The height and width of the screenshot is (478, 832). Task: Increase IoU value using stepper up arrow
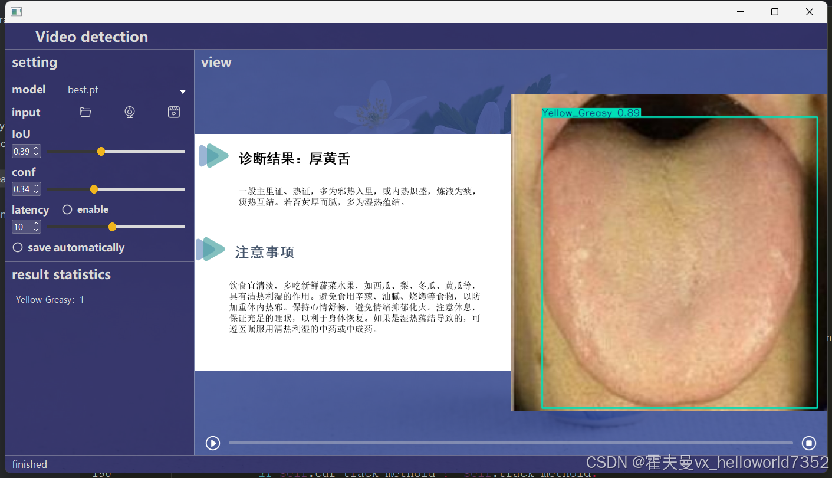tap(36, 148)
